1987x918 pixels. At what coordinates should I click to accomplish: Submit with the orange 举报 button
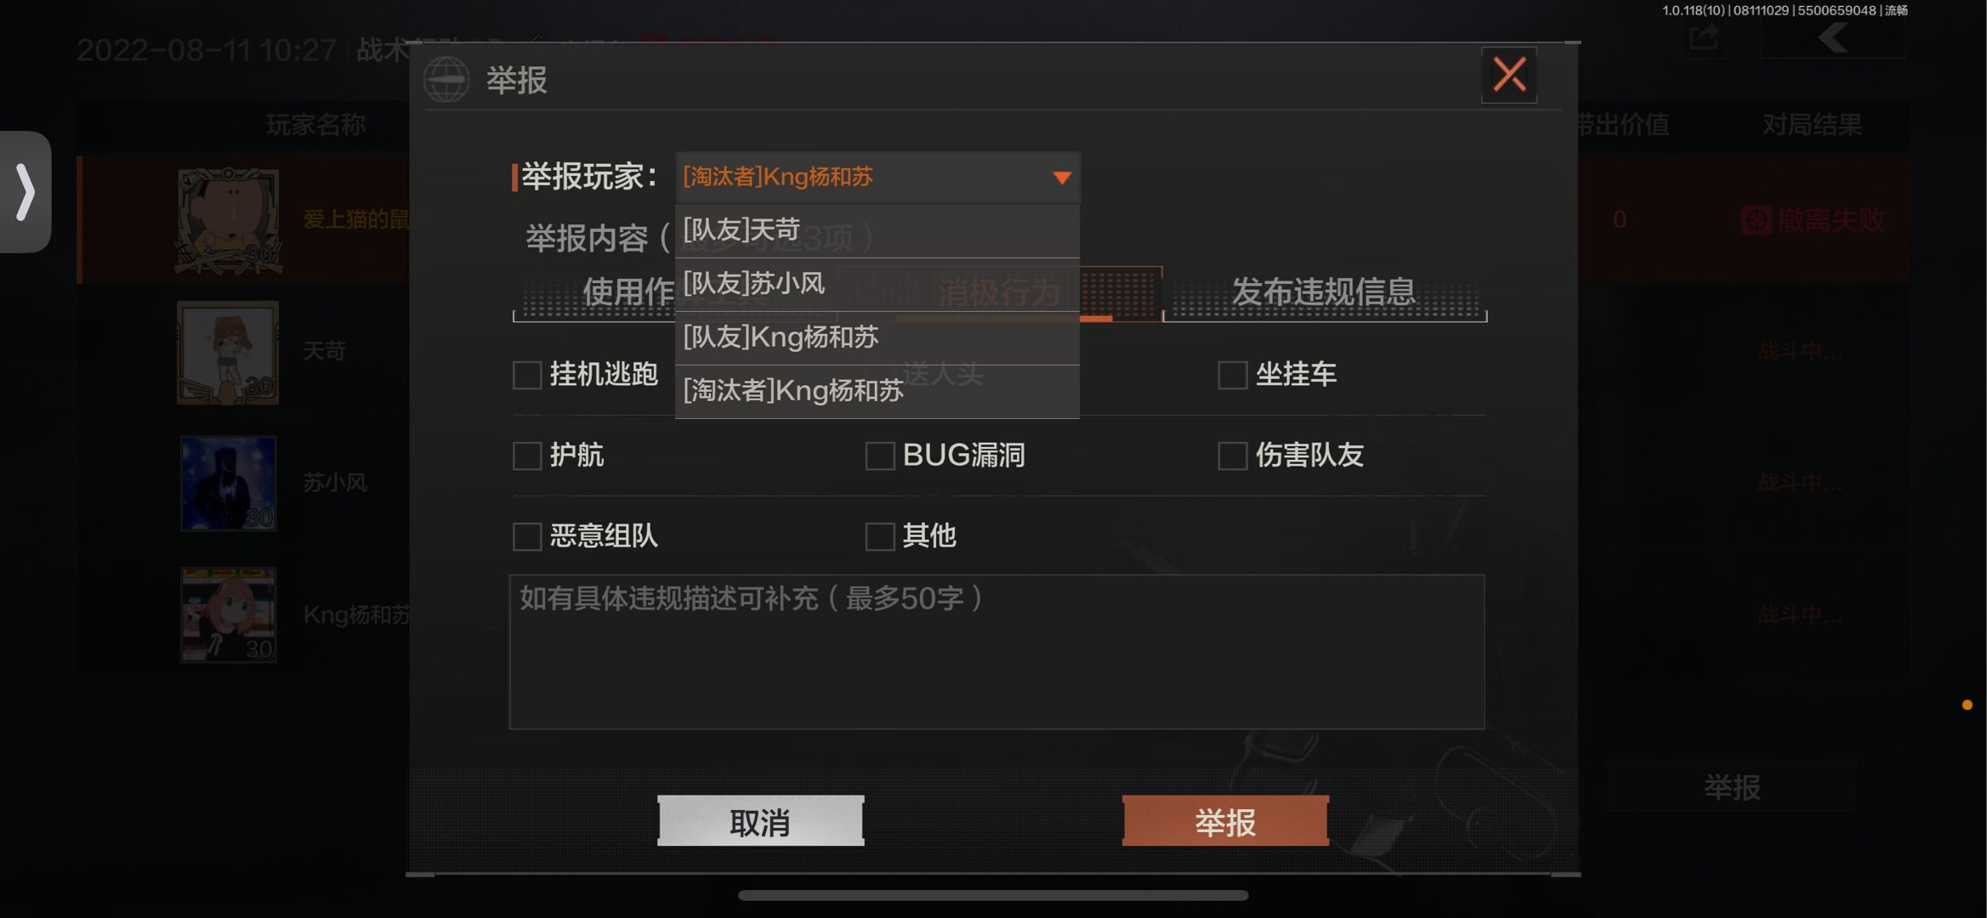(x=1225, y=821)
